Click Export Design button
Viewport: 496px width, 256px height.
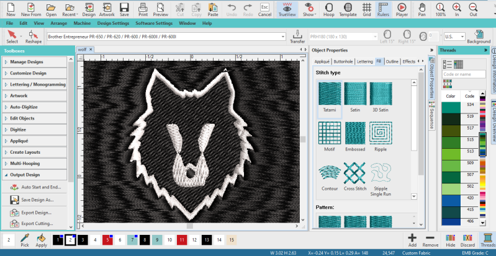pos(36,212)
